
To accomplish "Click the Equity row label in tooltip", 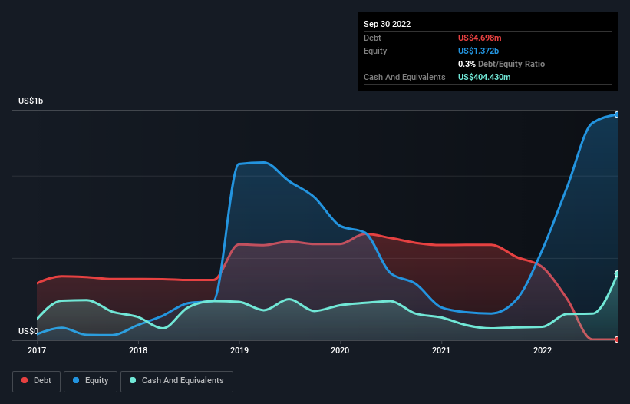I will [375, 51].
